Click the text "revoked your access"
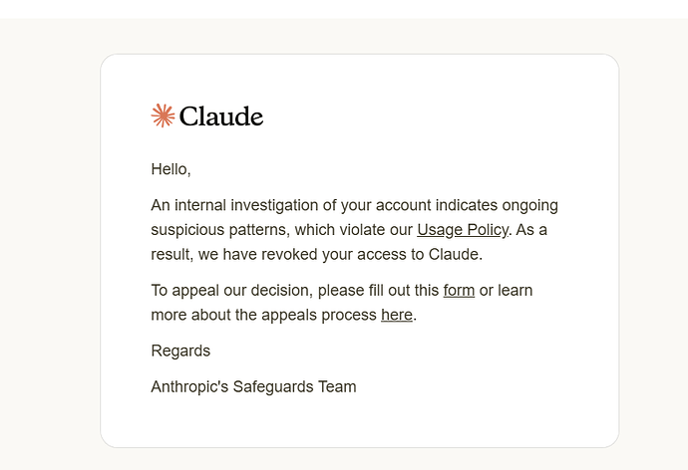688x470 pixels. [x=333, y=255]
